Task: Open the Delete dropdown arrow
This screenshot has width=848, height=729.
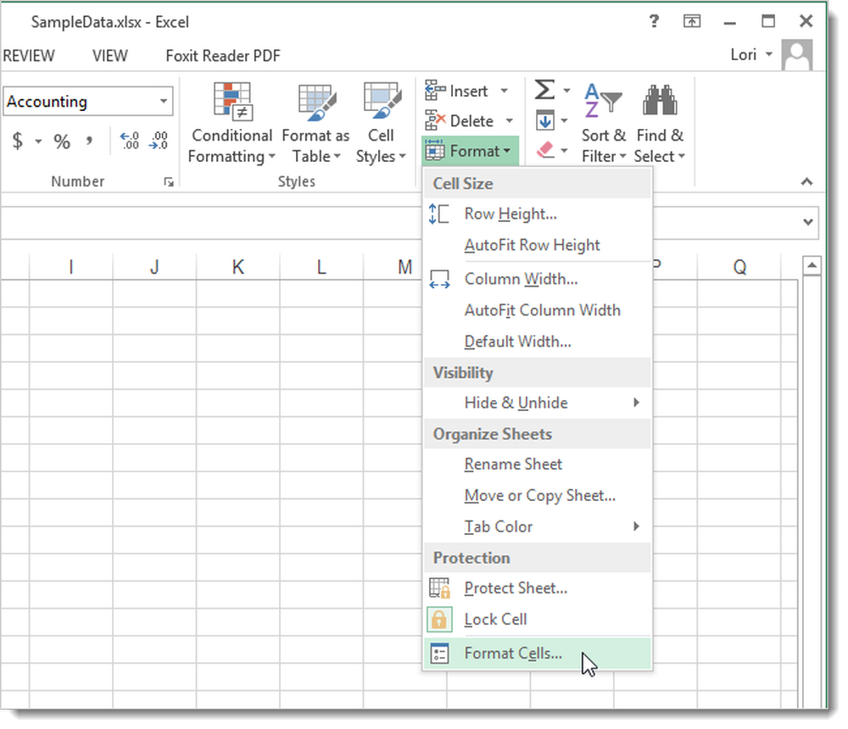Action: pyautogui.click(x=509, y=120)
